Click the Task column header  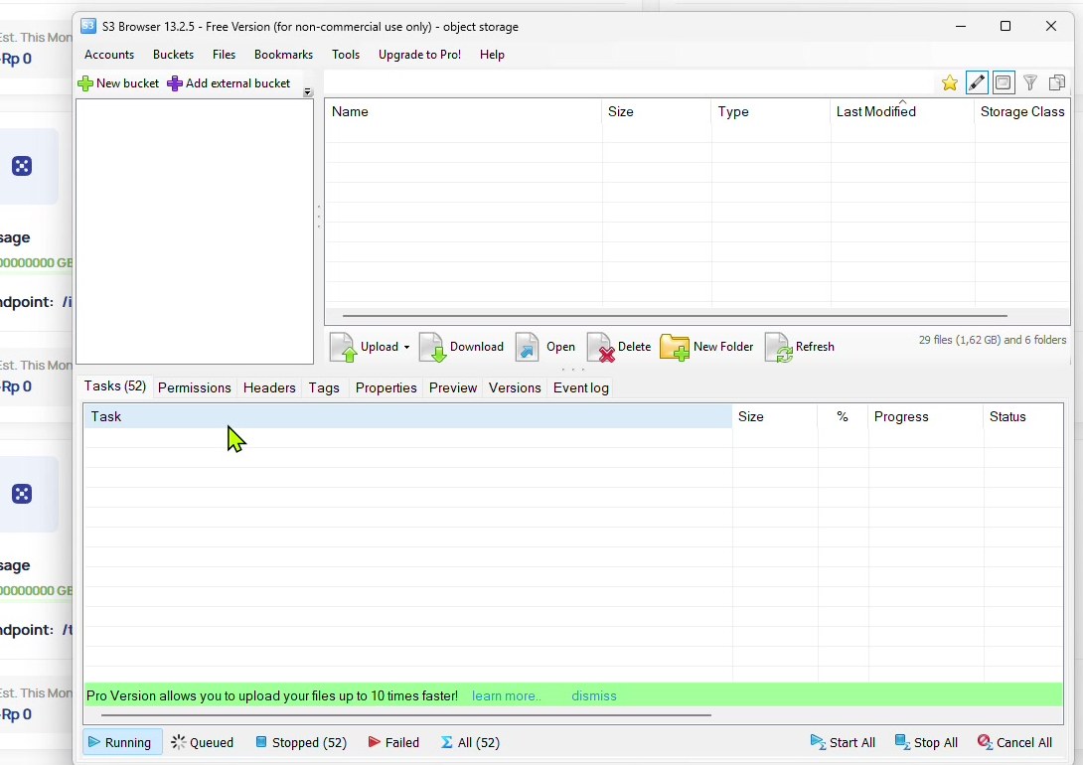408,417
